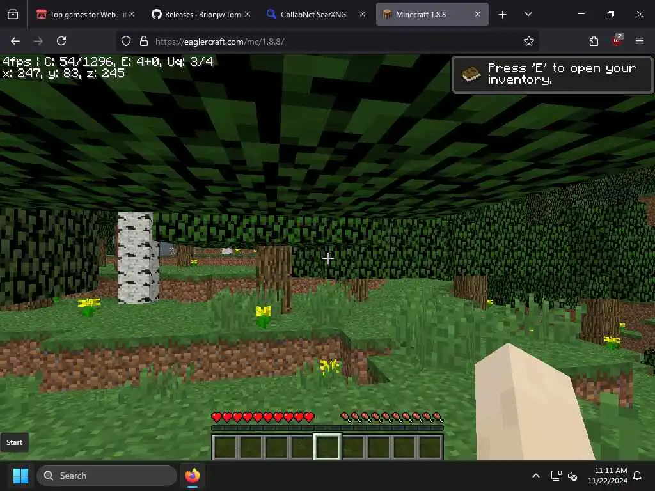This screenshot has width=655, height=491.
Task: Open the muted volume tray icon
Action: click(572, 476)
